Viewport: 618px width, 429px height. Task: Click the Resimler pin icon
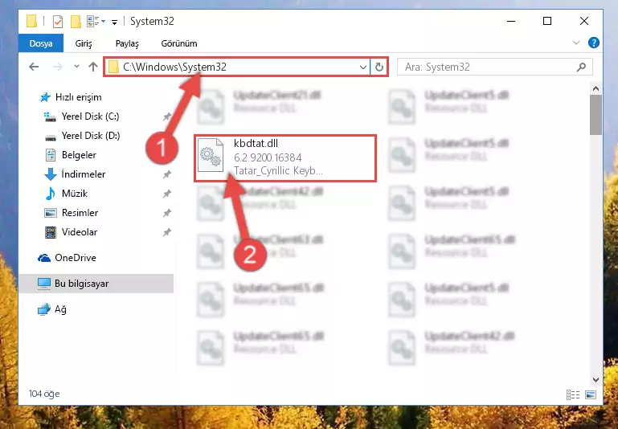coord(166,213)
